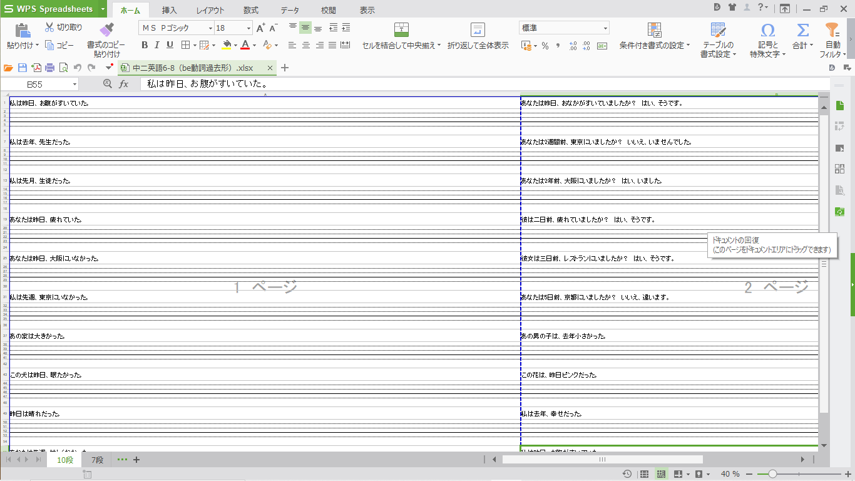The image size is (855, 481).
Task: Zoom in with the plus button
Action: tap(848, 474)
